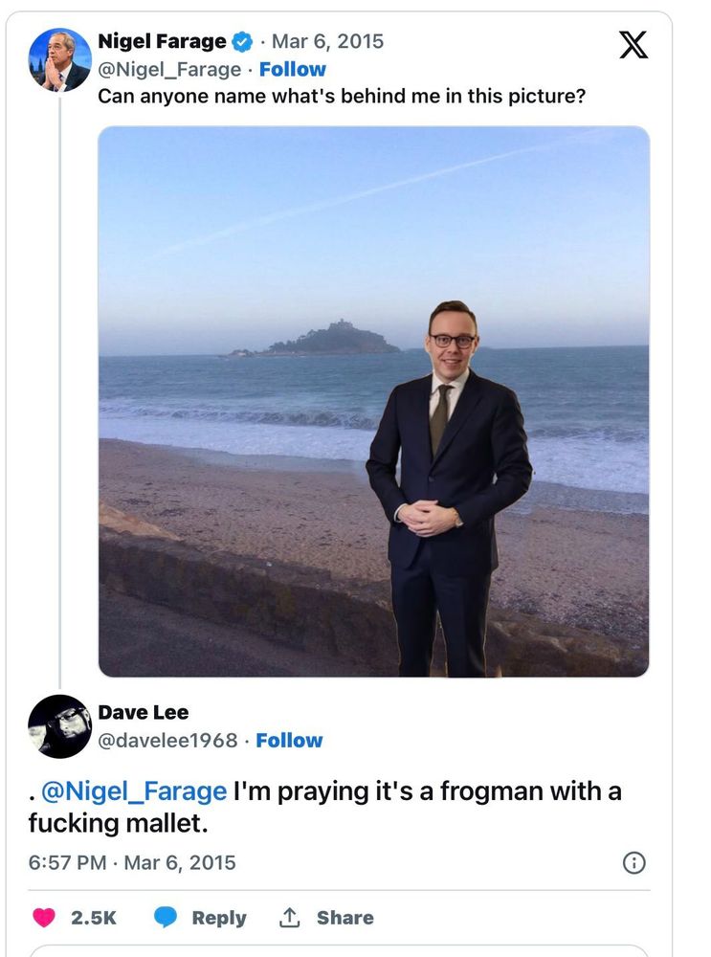The width and height of the screenshot is (711, 957).
Task: Click the Nigel Farage display name
Action: click(x=162, y=41)
